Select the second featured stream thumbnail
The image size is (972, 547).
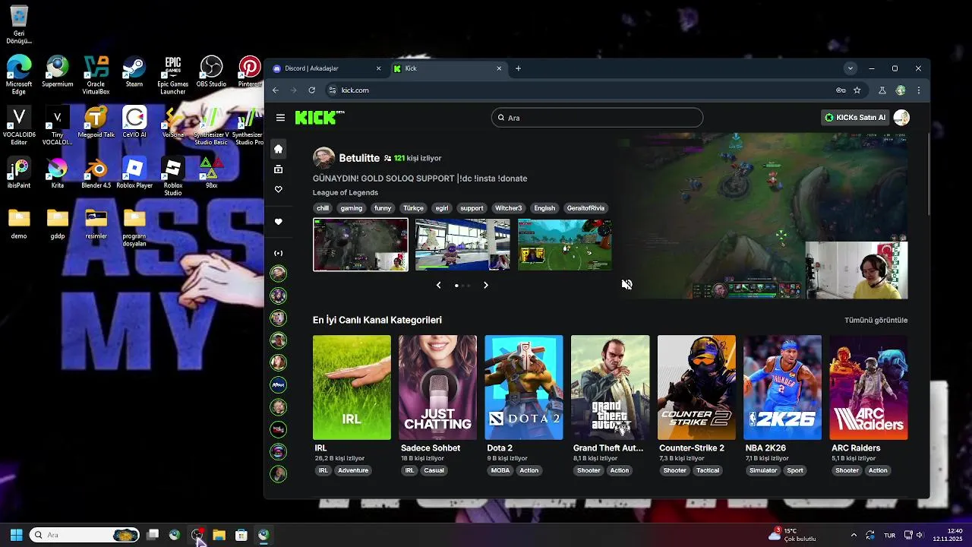point(462,245)
